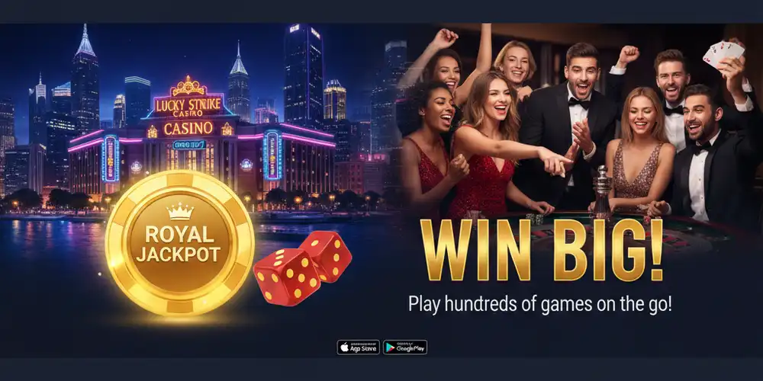Viewport: 763px width, 381px height.
Task: Click the left blue vertical neon banner
Action: pyautogui.click(x=110, y=158)
